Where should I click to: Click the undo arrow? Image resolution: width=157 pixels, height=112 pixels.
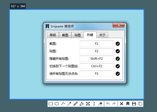click(x=108, y=104)
